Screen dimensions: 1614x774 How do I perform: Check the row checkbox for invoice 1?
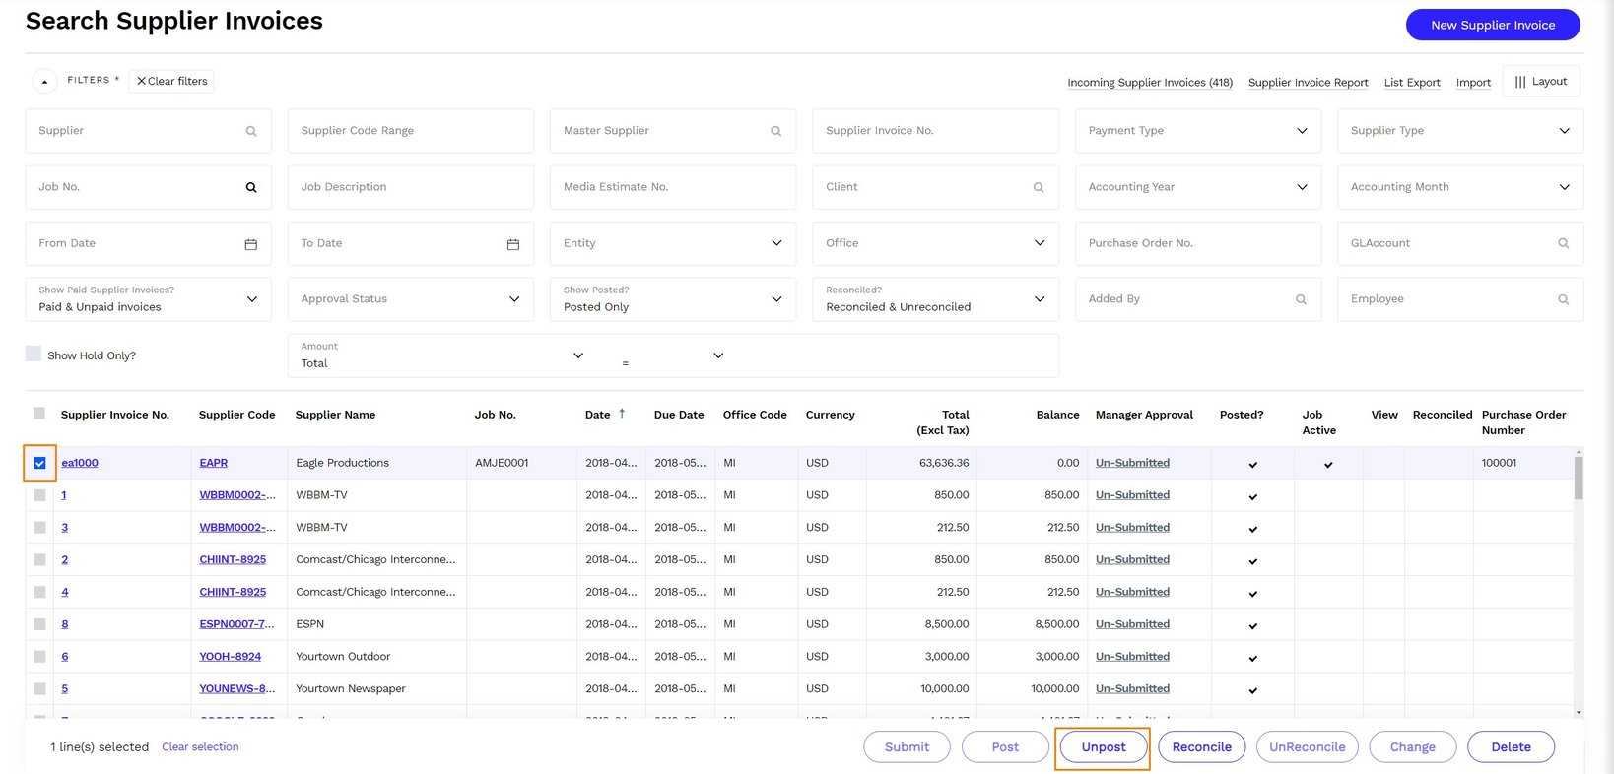coord(39,495)
